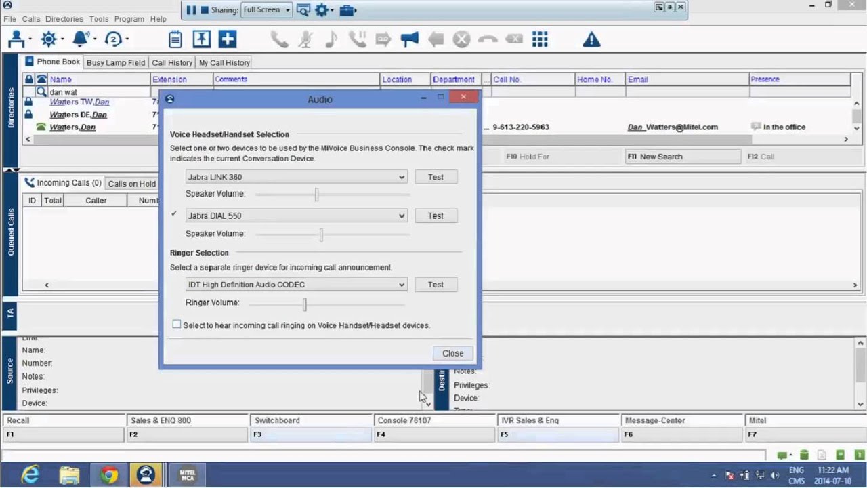Open the sharing settings gear icon

pyautogui.click(x=321, y=10)
